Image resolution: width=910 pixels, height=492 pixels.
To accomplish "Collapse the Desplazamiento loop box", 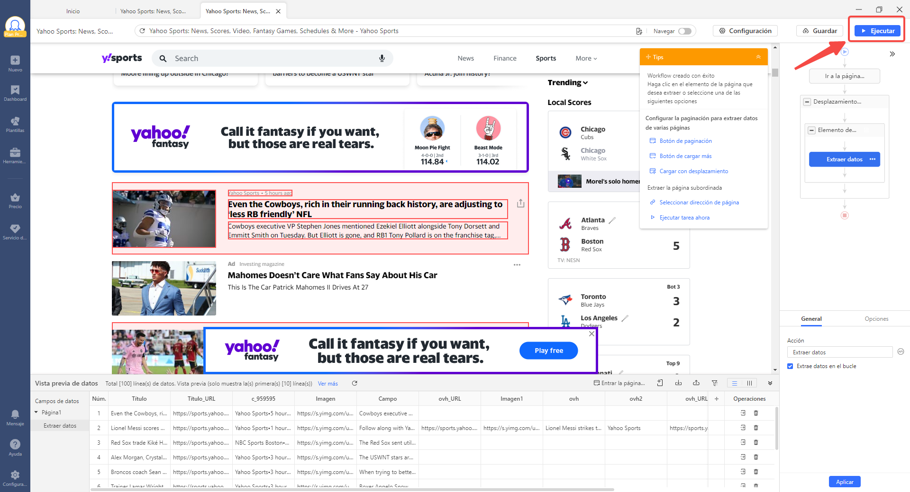I will 807,102.
